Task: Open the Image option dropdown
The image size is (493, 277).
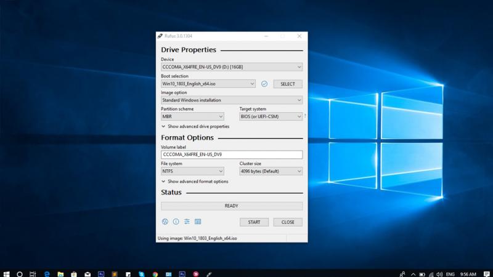Action: (231, 100)
